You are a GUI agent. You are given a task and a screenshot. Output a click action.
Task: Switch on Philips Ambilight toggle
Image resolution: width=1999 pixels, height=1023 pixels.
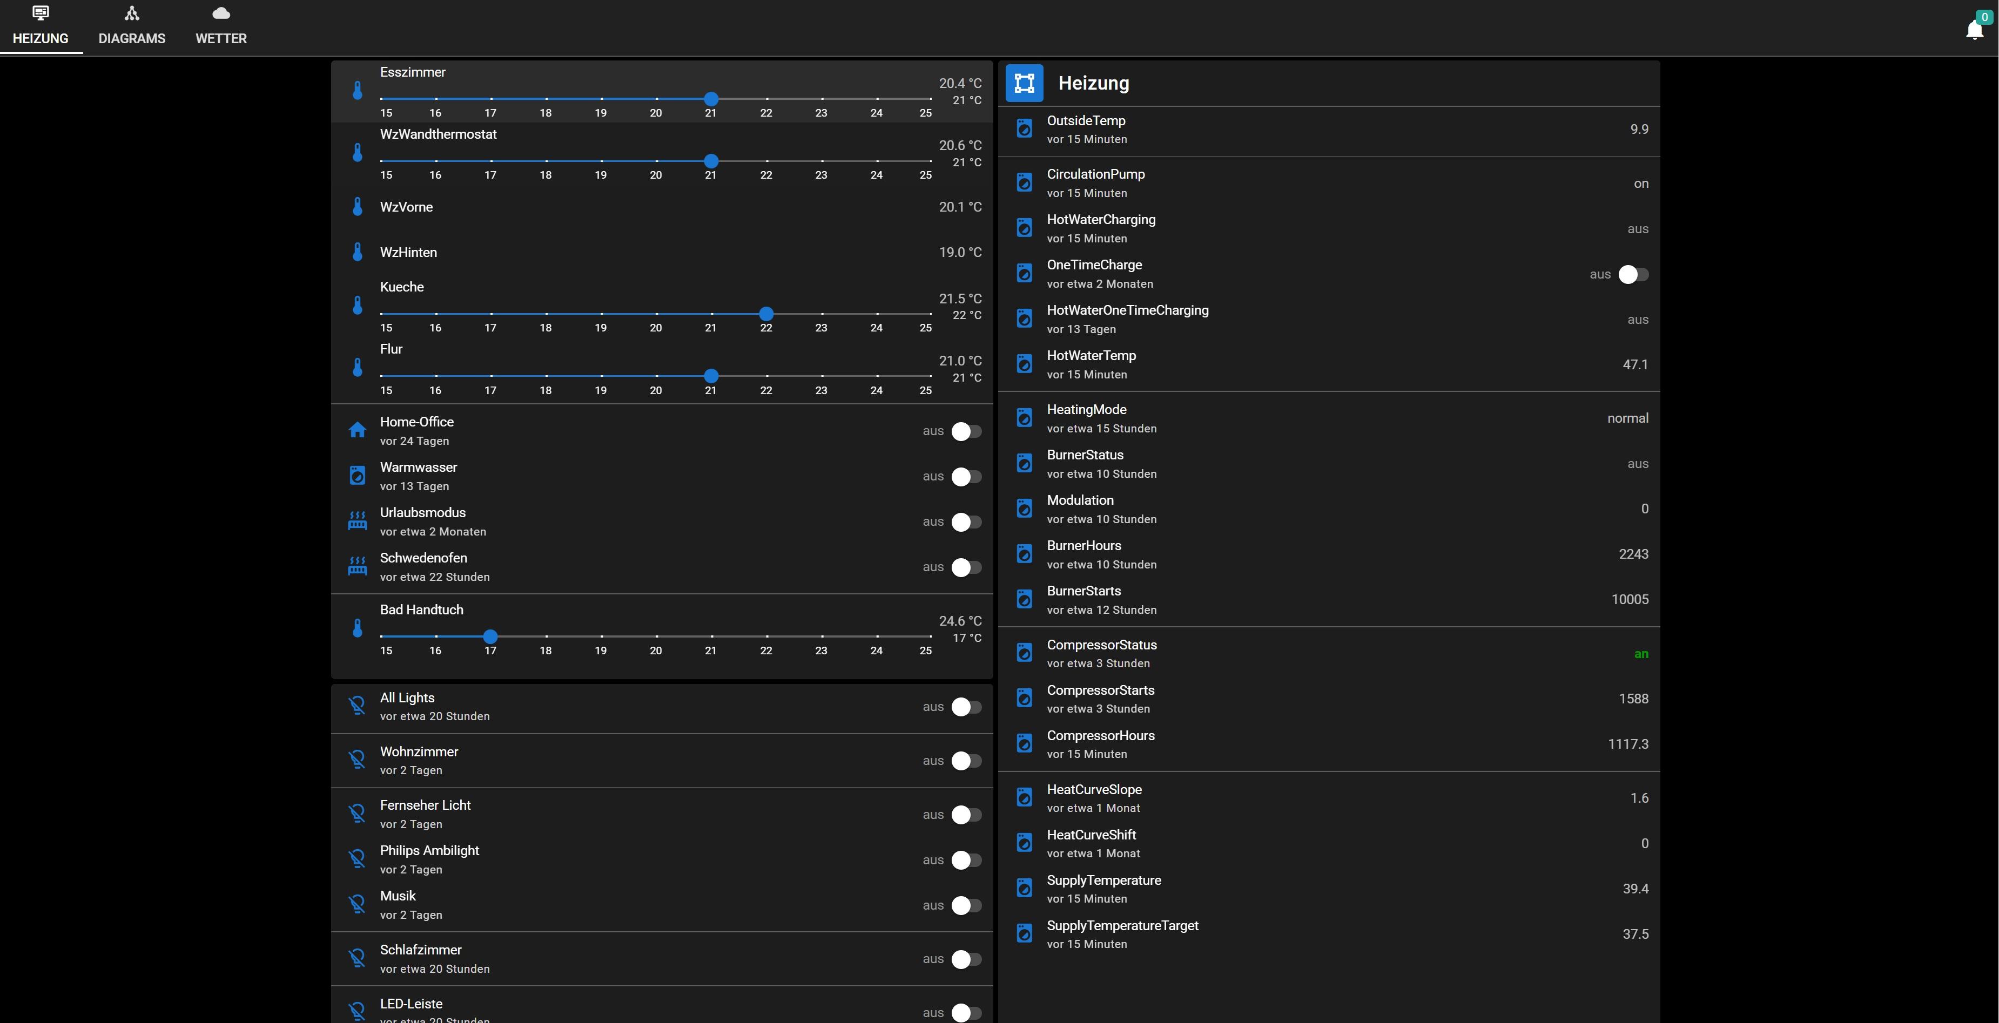[x=965, y=860]
